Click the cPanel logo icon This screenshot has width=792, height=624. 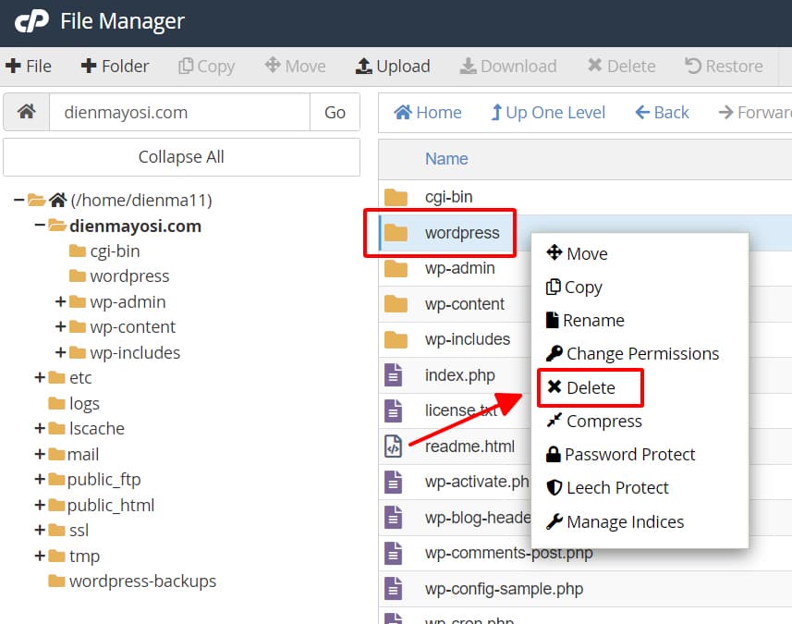tap(31, 20)
